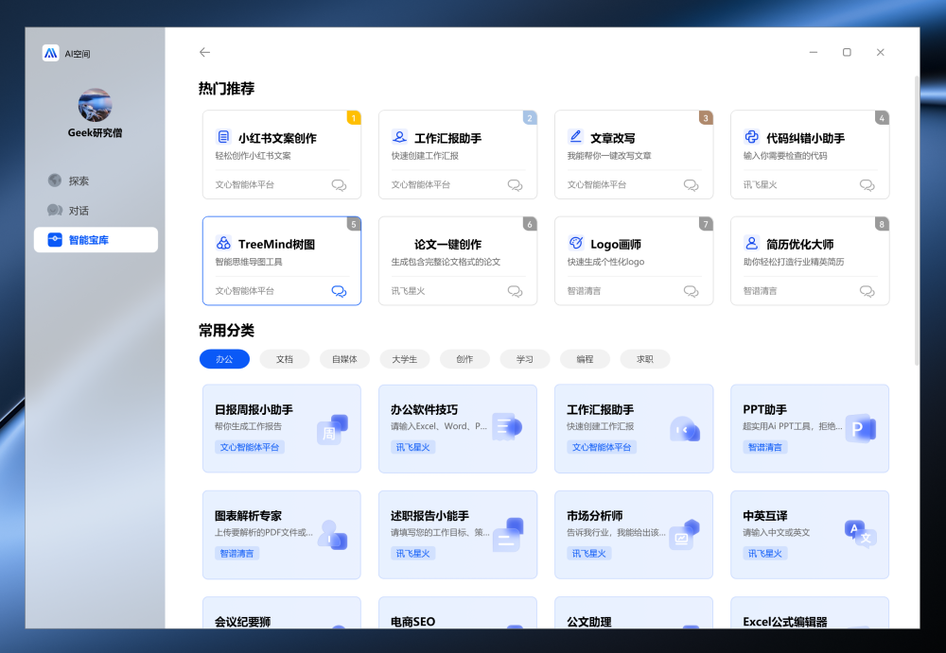Viewport: 946px width, 653px height.
Task: Click the 周 icon on 日报周报小助手
Action: [x=332, y=429]
